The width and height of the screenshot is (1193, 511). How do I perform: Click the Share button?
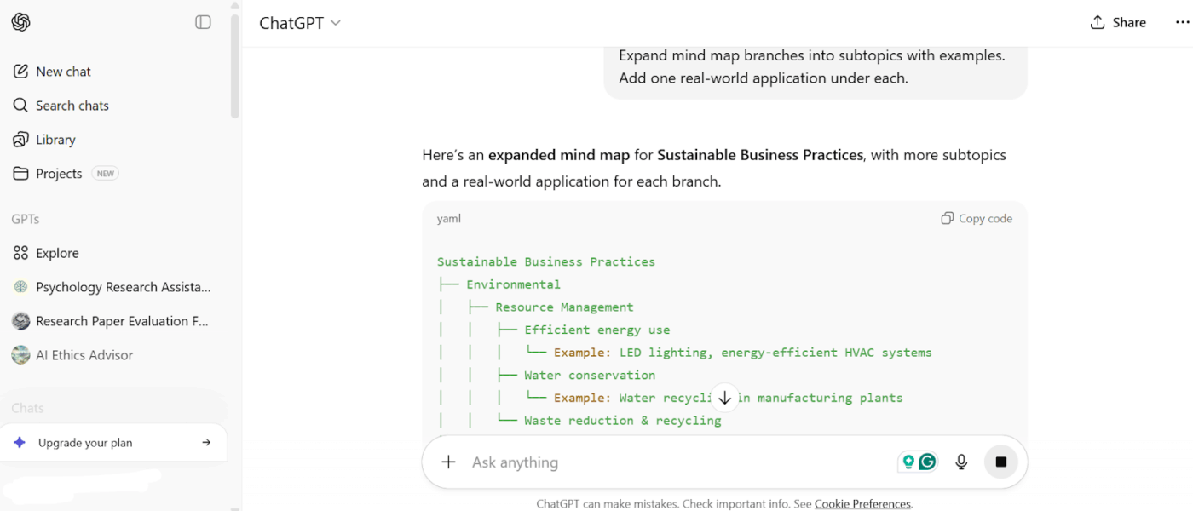click(x=1118, y=23)
